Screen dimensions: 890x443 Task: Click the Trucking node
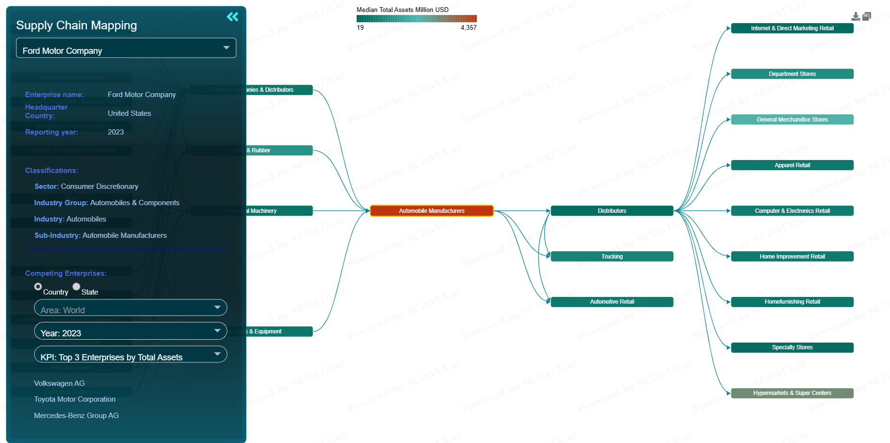(x=612, y=257)
